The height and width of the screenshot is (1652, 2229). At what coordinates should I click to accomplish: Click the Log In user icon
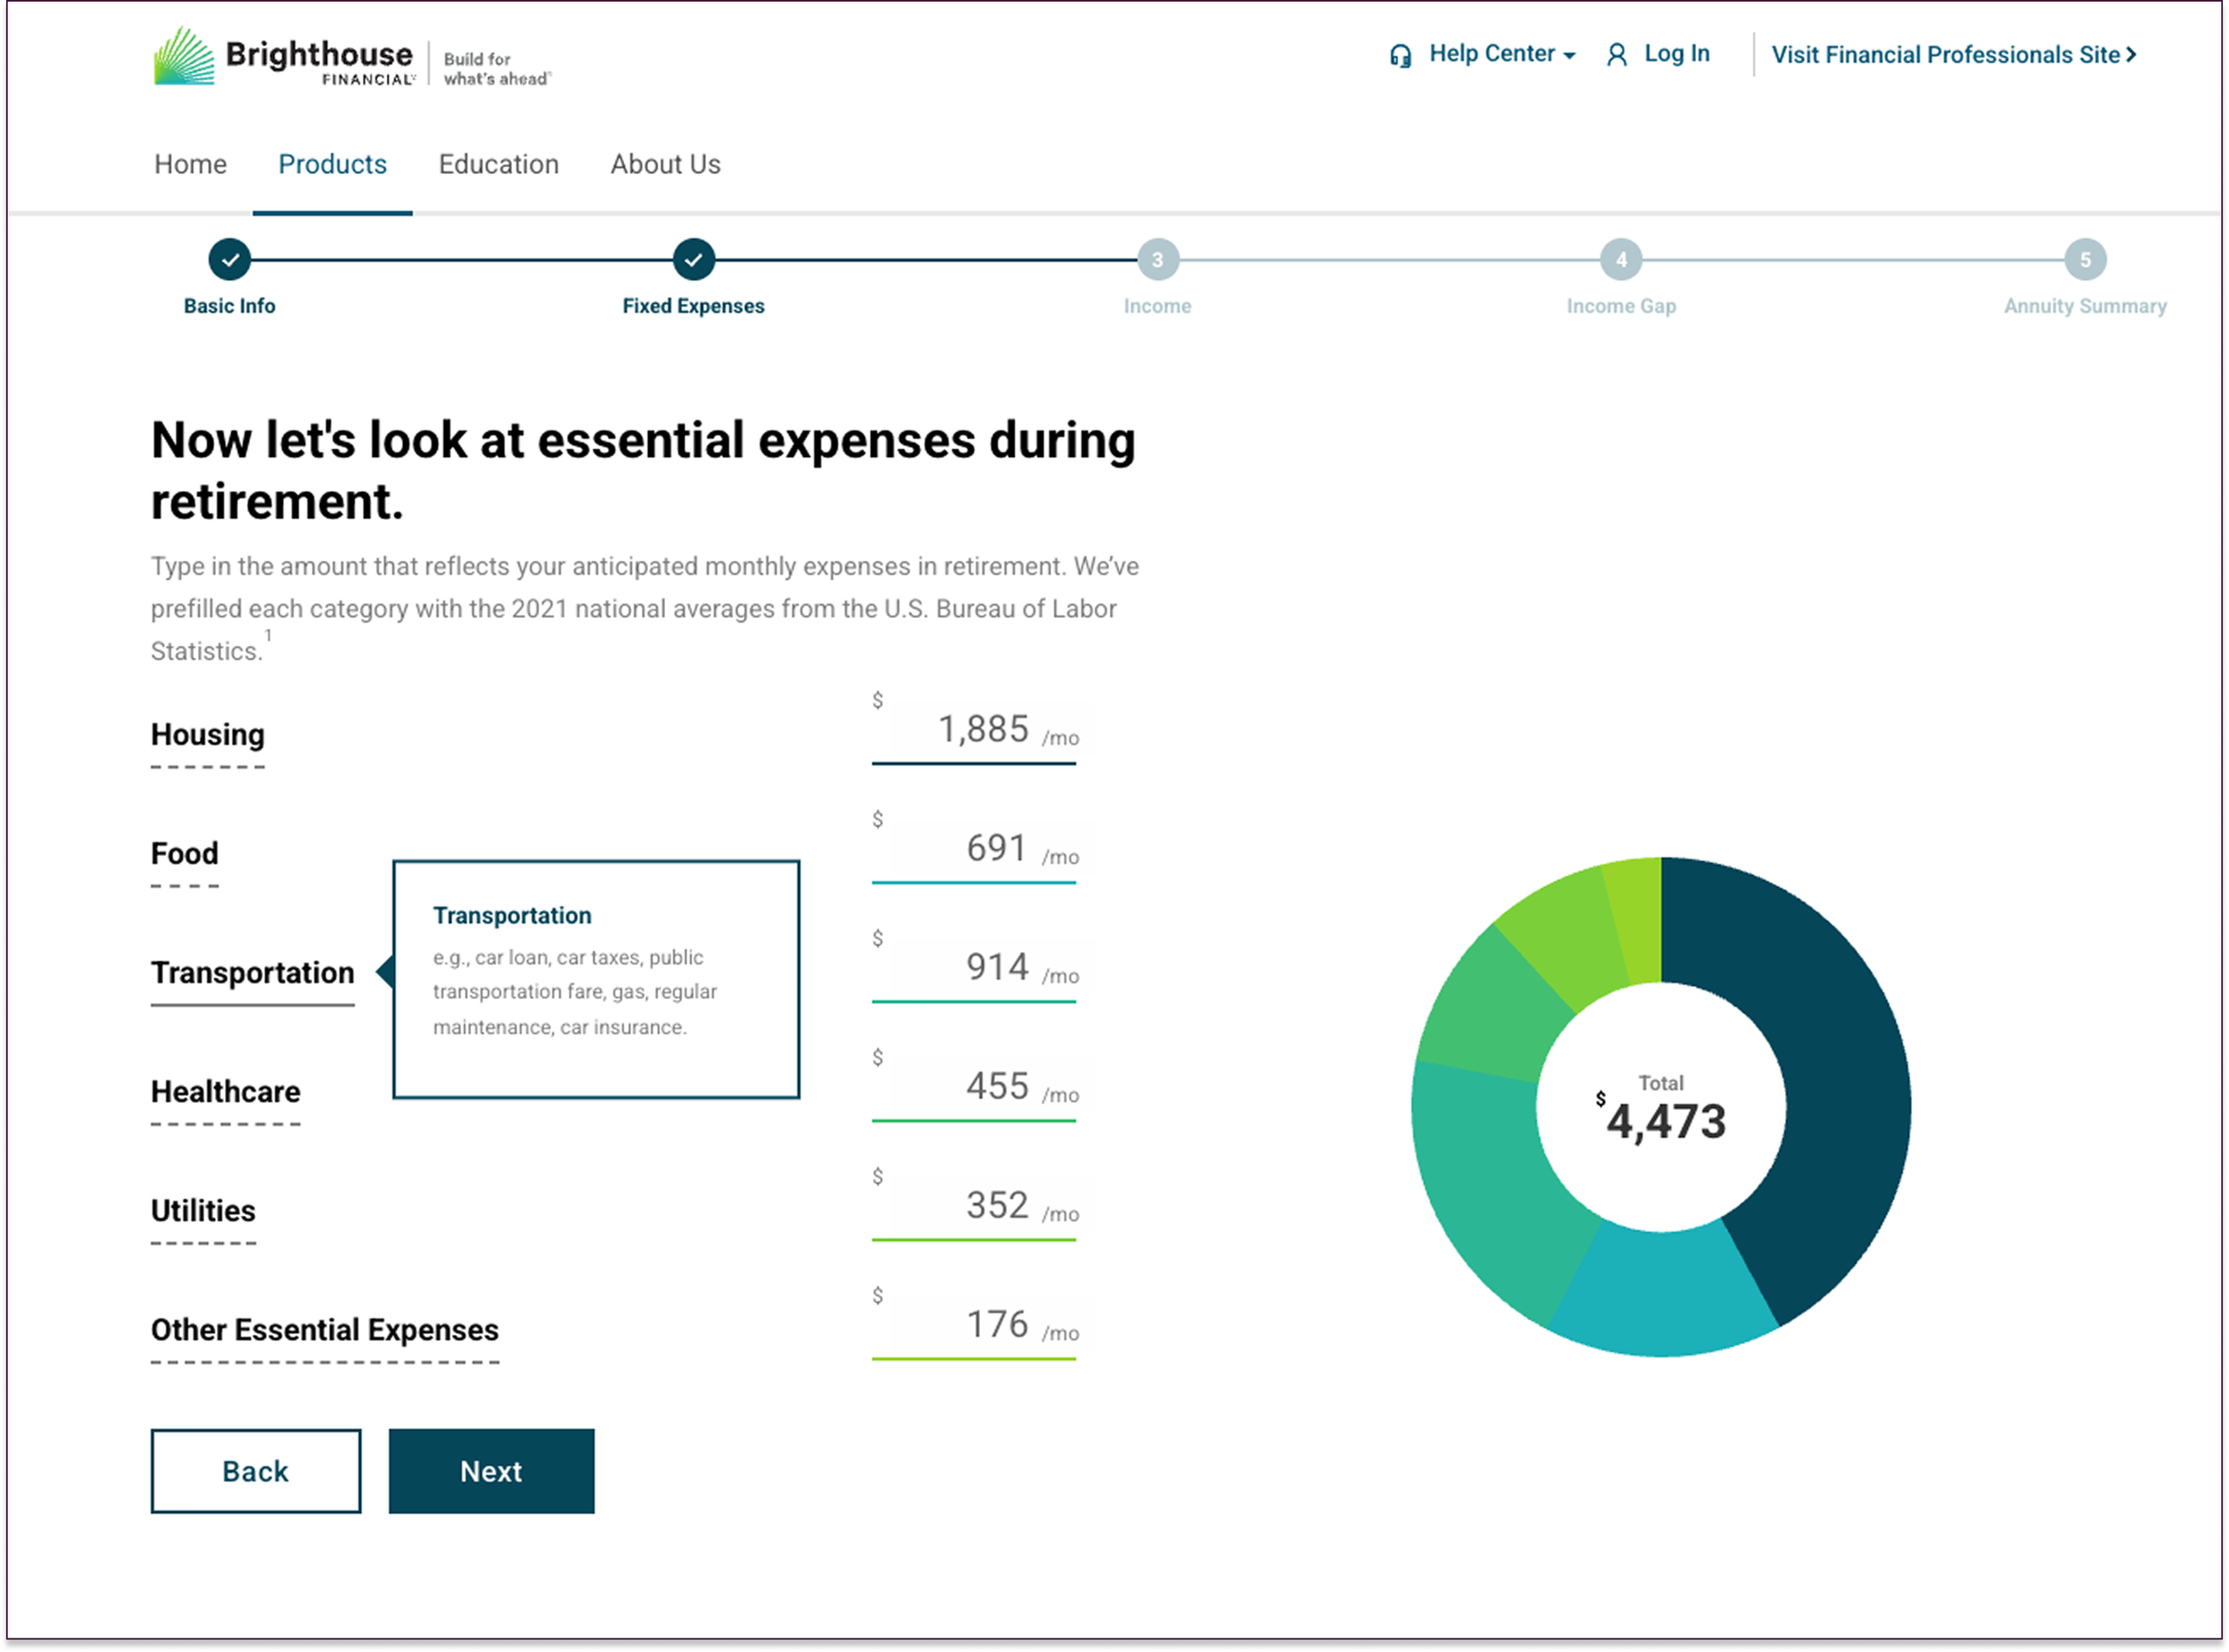pos(1616,56)
